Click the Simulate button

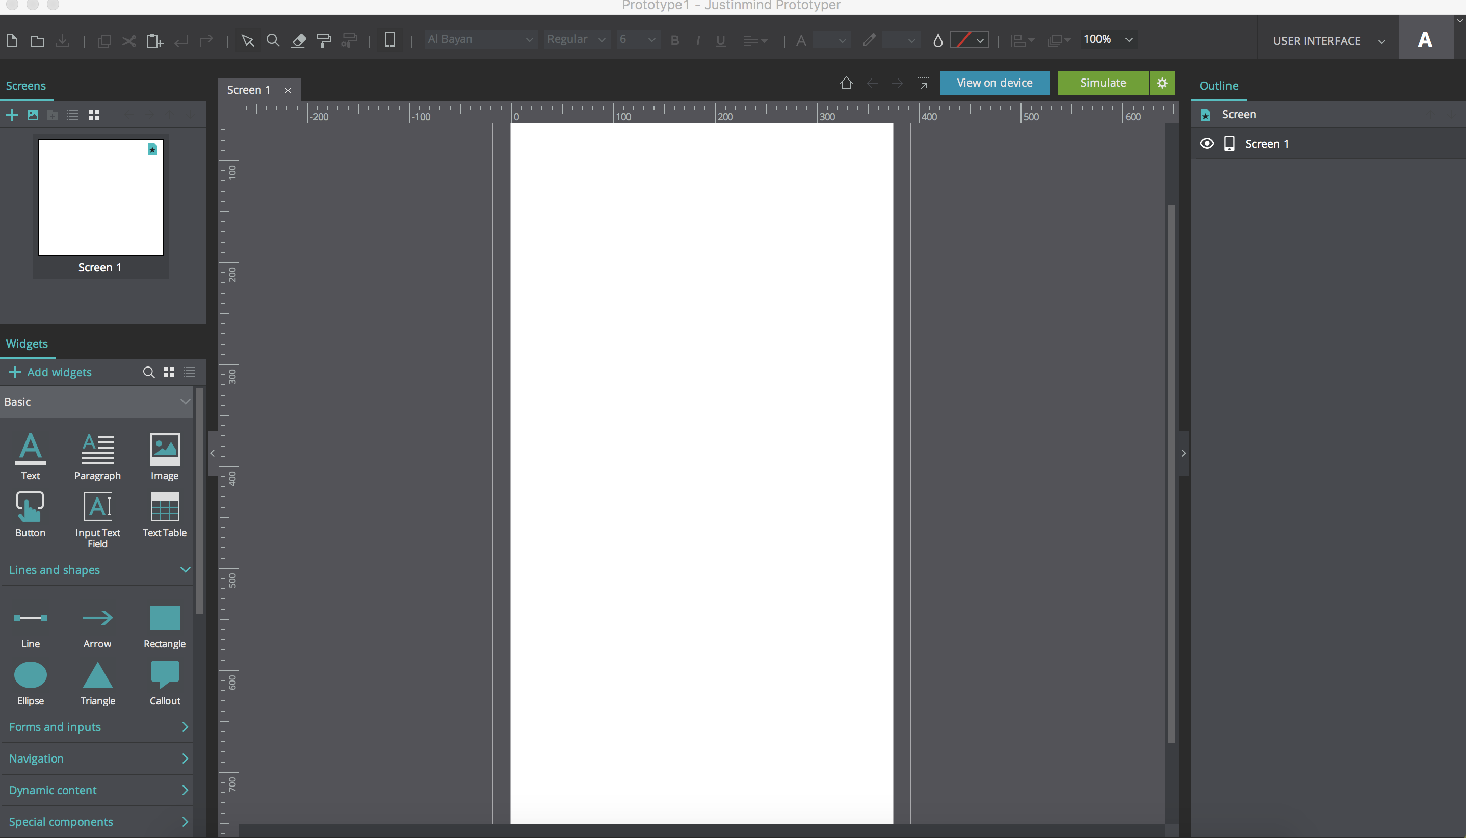click(x=1103, y=83)
